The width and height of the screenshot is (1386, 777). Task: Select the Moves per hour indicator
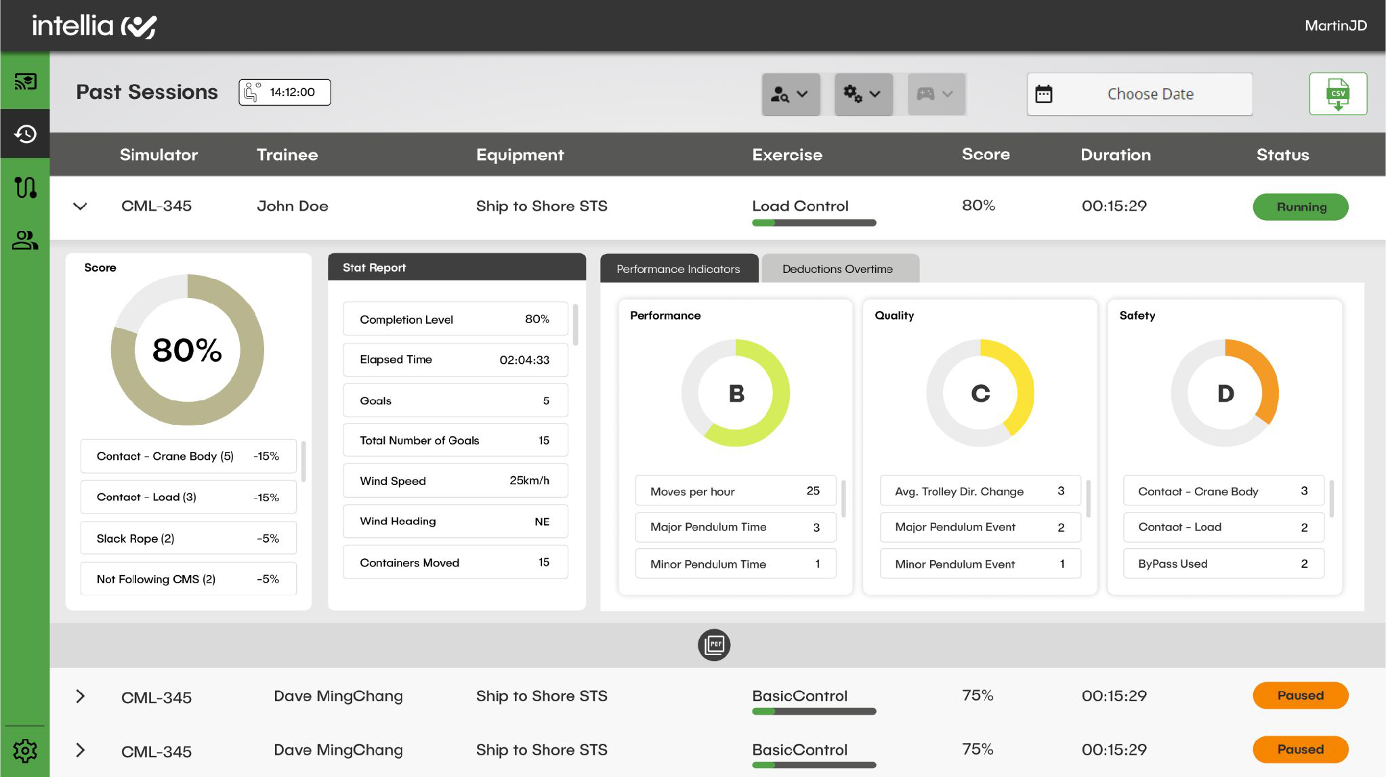[x=736, y=491]
